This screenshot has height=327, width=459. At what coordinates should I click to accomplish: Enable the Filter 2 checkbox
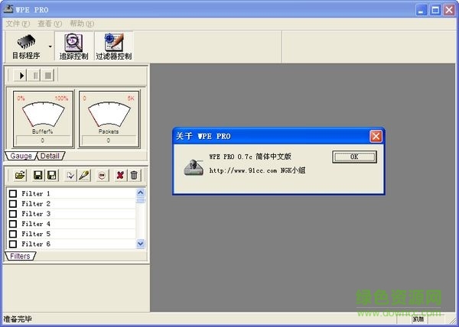pyautogui.click(x=13, y=204)
